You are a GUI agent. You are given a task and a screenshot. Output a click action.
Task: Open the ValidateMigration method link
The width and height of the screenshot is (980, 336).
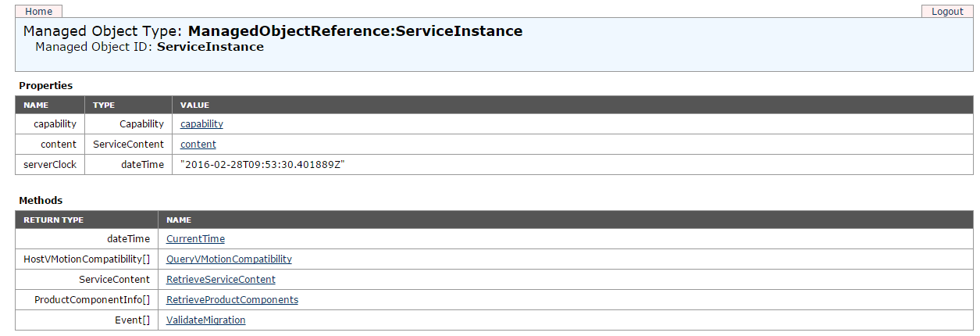(x=206, y=320)
